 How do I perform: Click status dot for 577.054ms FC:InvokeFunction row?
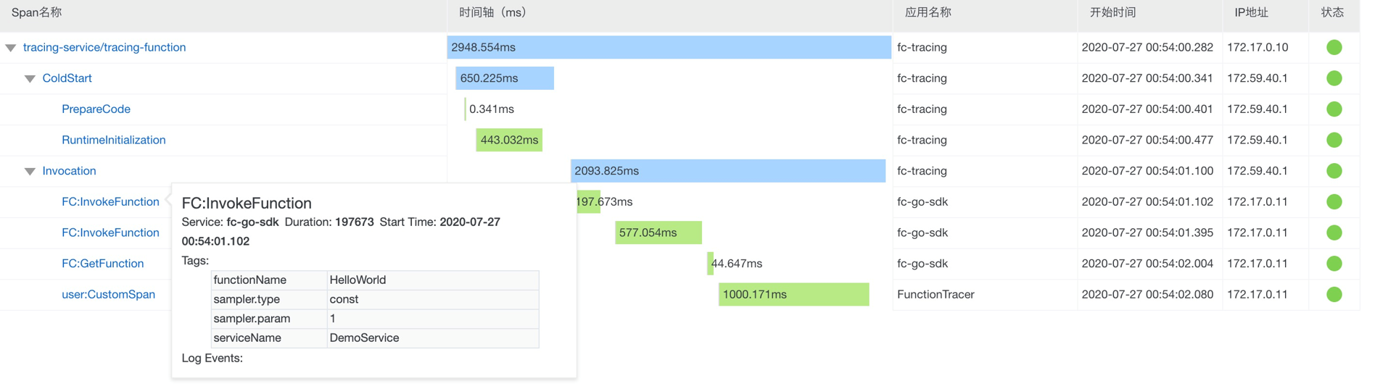[x=1333, y=233]
